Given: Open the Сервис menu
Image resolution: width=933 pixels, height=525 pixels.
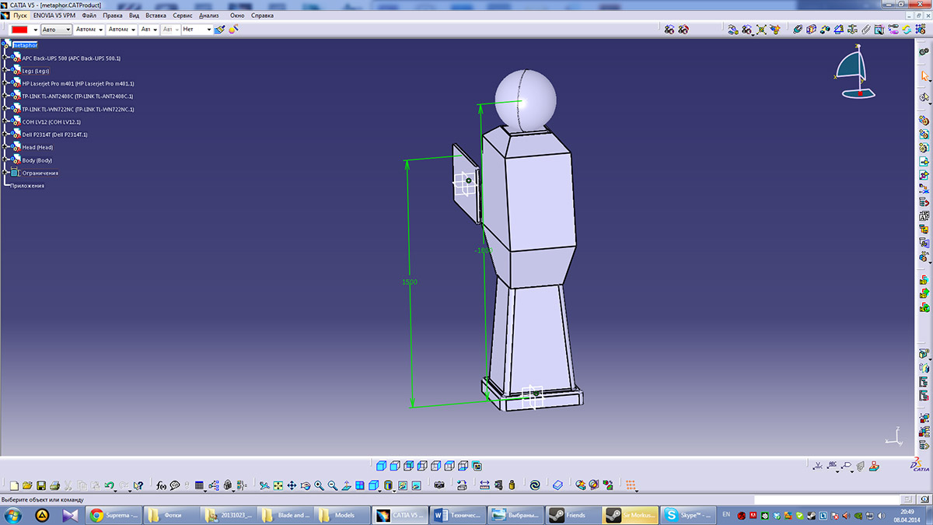Looking at the screenshot, I should 183,16.
